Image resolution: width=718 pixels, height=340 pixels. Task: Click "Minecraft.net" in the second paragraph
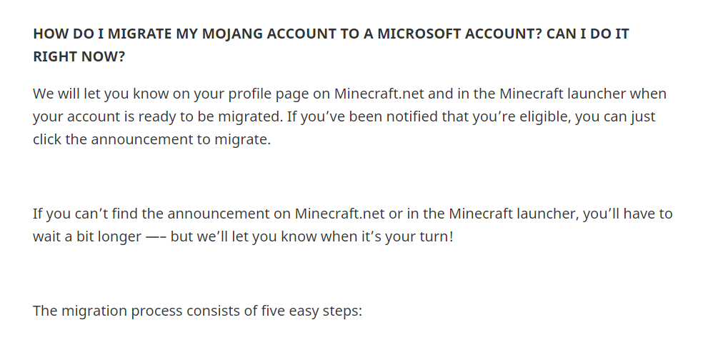point(339,214)
